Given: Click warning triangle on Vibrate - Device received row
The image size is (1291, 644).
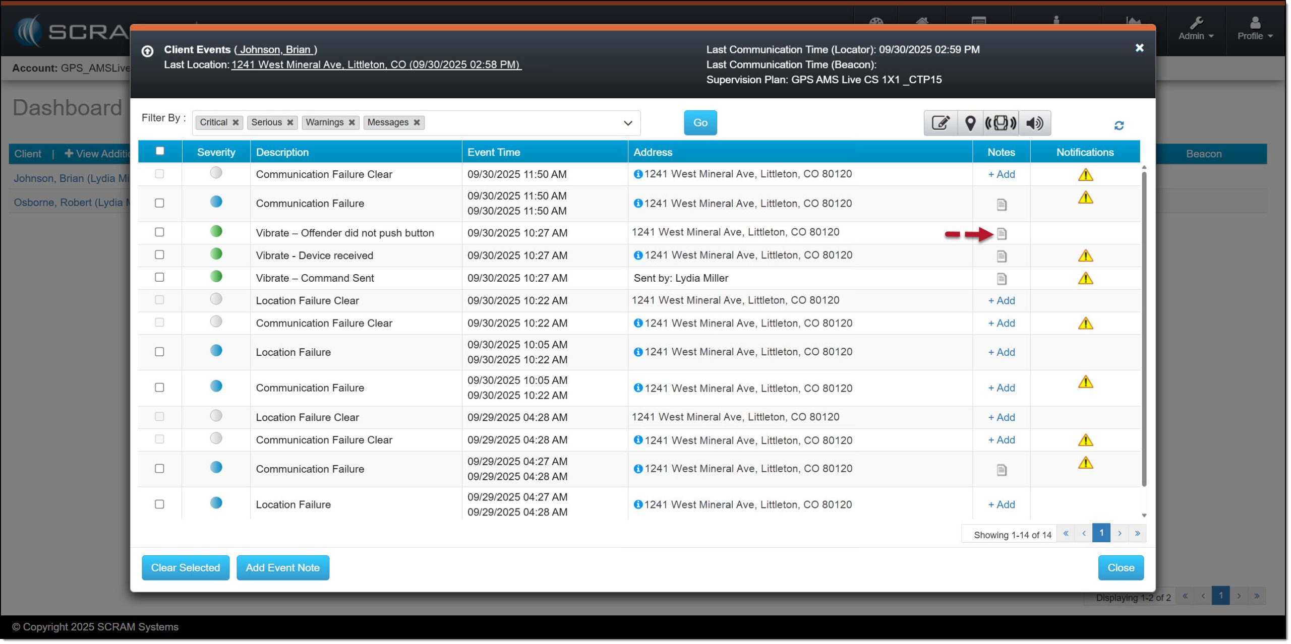Looking at the screenshot, I should (1085, 256).
